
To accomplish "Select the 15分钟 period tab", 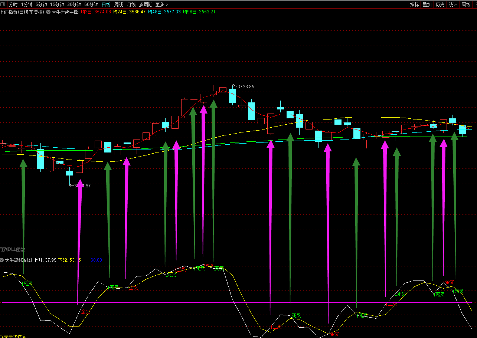I will tap(57, 4).
